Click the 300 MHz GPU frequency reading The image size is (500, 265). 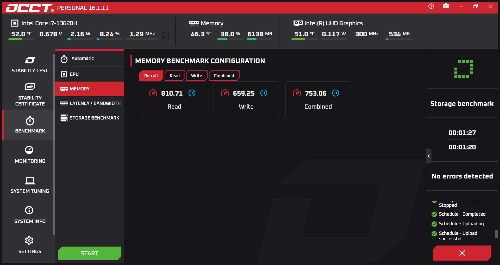click(x=367, y=34)
